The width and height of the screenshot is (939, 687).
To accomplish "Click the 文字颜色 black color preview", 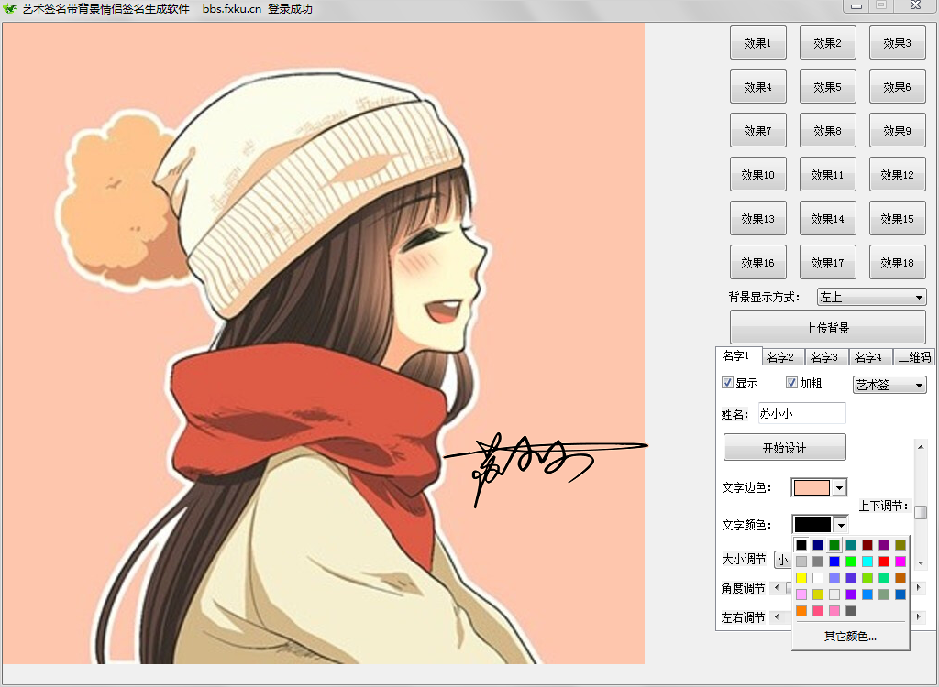I will coord(813,525).
